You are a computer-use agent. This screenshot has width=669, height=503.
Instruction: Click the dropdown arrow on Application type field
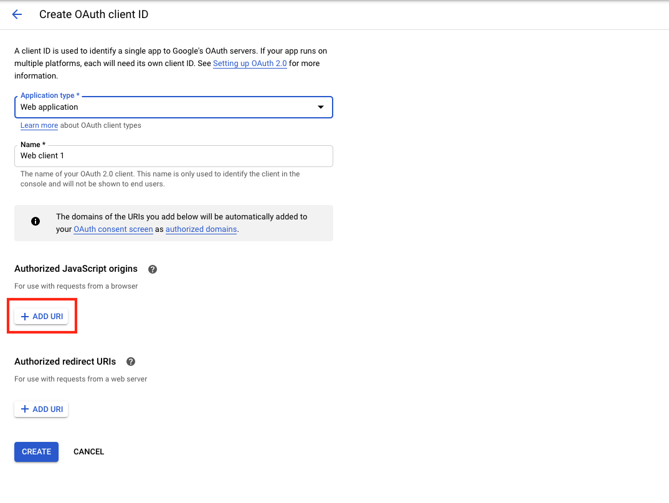point(321,107)
